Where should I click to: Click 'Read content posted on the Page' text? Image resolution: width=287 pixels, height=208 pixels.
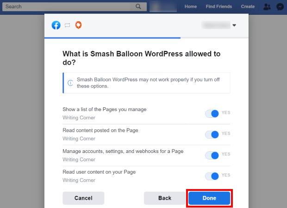[100, 130]
